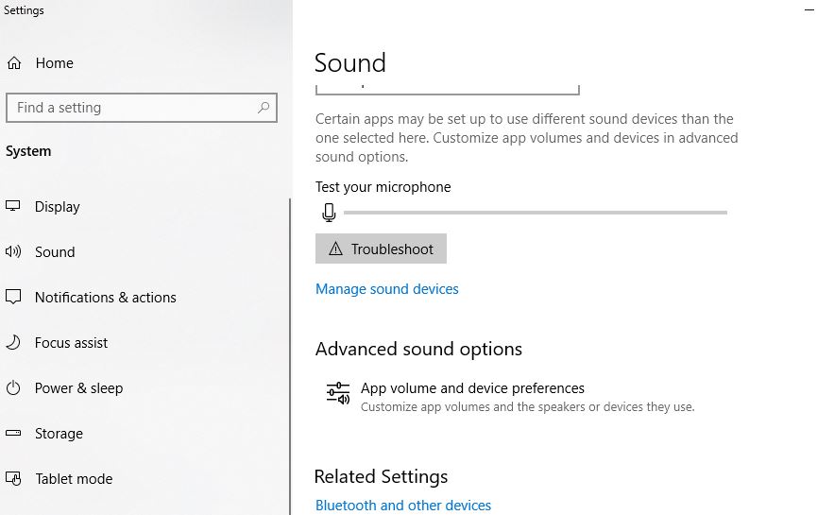Click the Power & sleep icon
Screen dimensions: 817x515
pos(13,388)
